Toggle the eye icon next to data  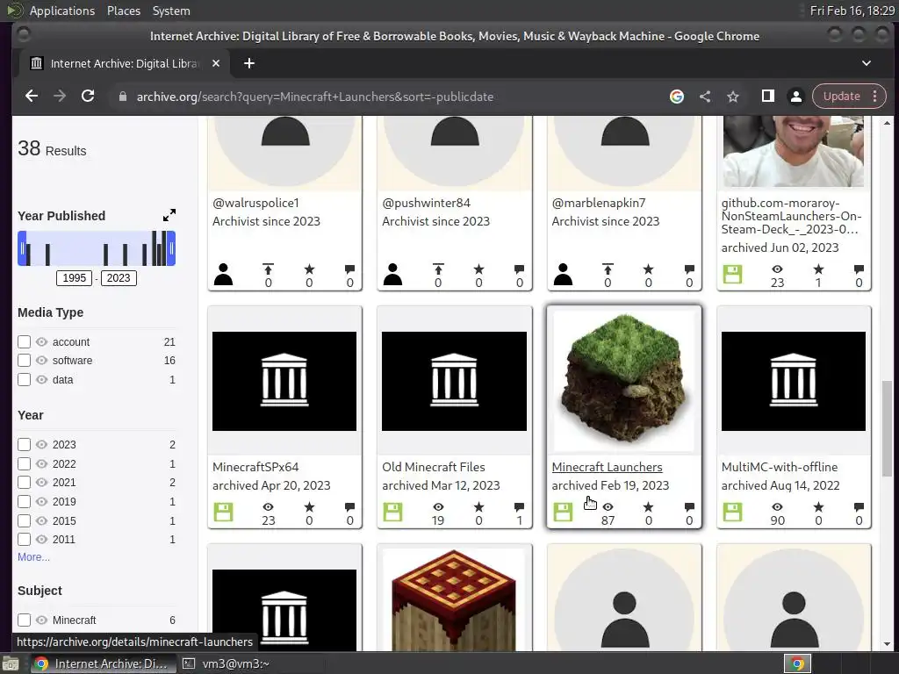tap(41, 380)
